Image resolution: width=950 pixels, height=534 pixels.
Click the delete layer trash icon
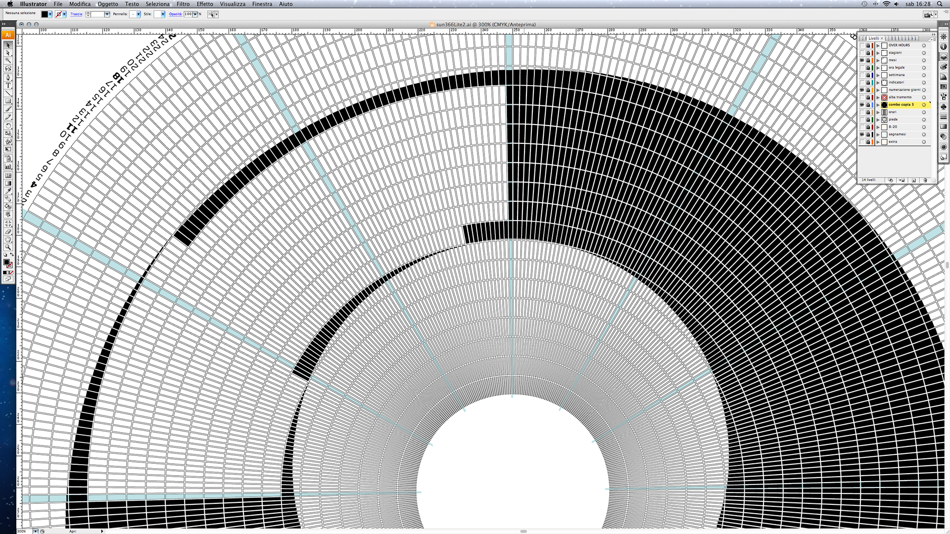[x=925, y=180]
